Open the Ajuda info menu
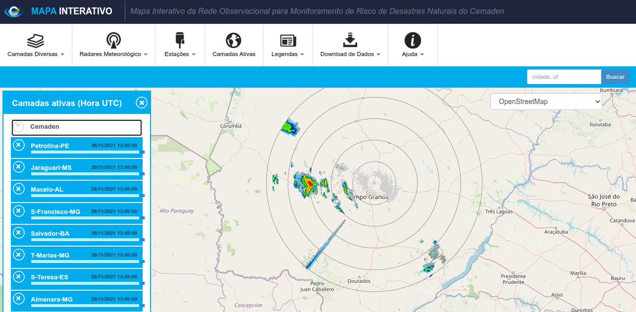Image resolution: width=636 pixels, height=312 pixels. pyautogui.click(x=412, y=45)
